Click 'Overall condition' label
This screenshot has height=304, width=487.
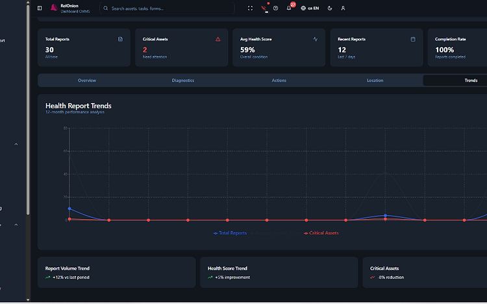[254, 57]
